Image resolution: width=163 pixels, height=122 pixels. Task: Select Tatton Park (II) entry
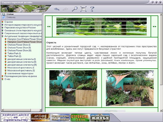tap(14, 56)
